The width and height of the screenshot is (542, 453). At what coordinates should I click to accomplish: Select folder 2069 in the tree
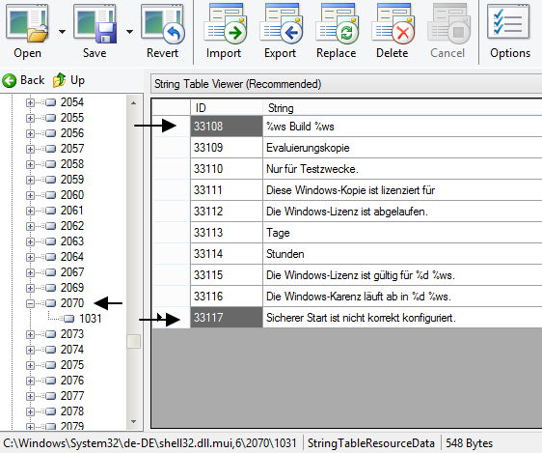coord(65,288)
